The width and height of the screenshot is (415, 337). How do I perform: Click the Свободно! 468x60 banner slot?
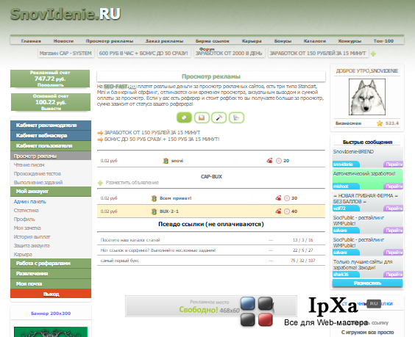click(211, 306)
